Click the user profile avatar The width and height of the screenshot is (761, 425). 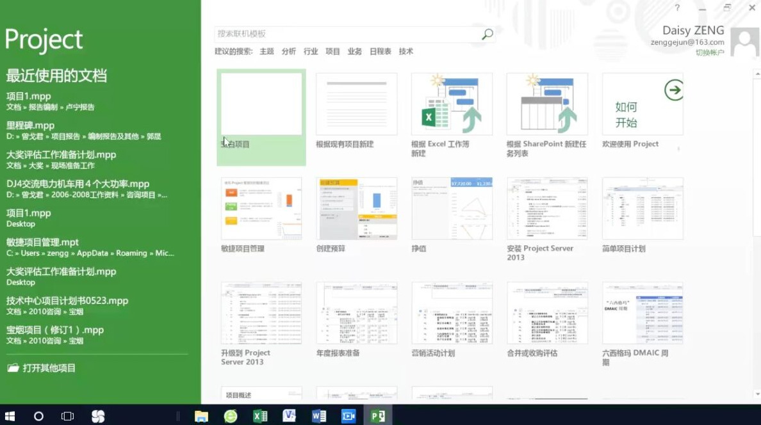(744, 43)
